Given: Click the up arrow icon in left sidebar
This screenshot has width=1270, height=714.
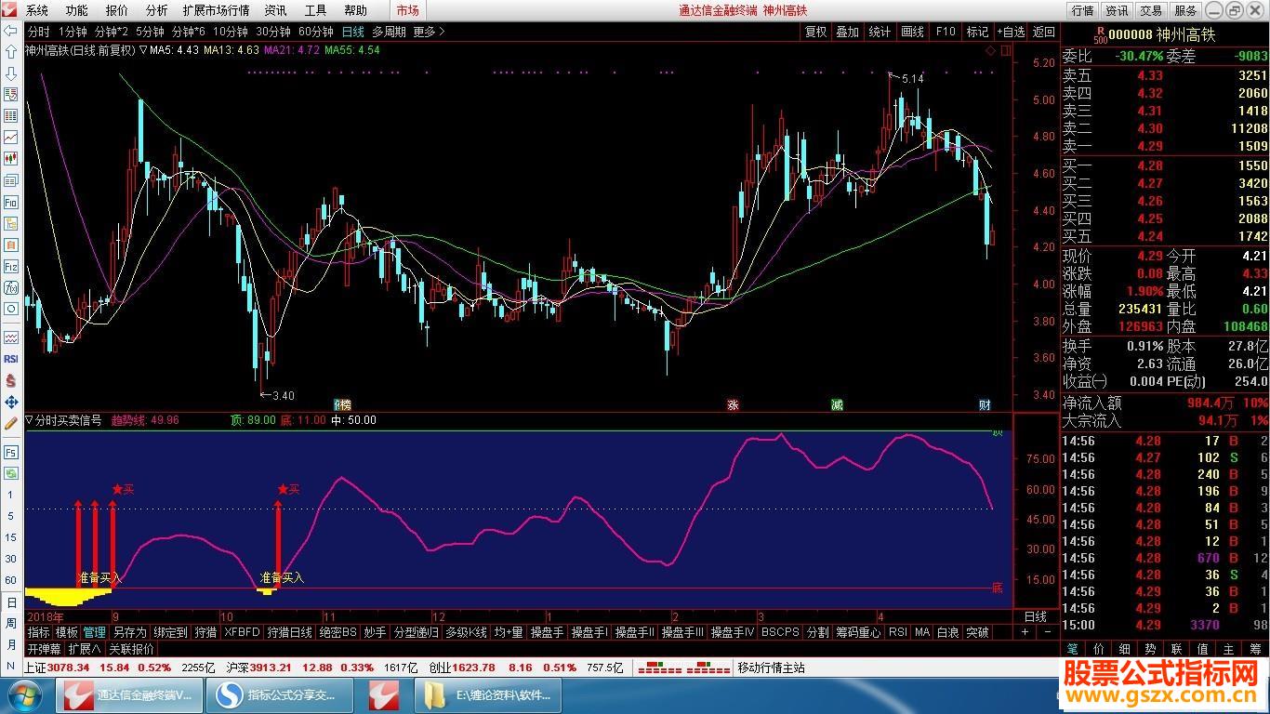Looking at the screenshot, I should tap(11, 51).
